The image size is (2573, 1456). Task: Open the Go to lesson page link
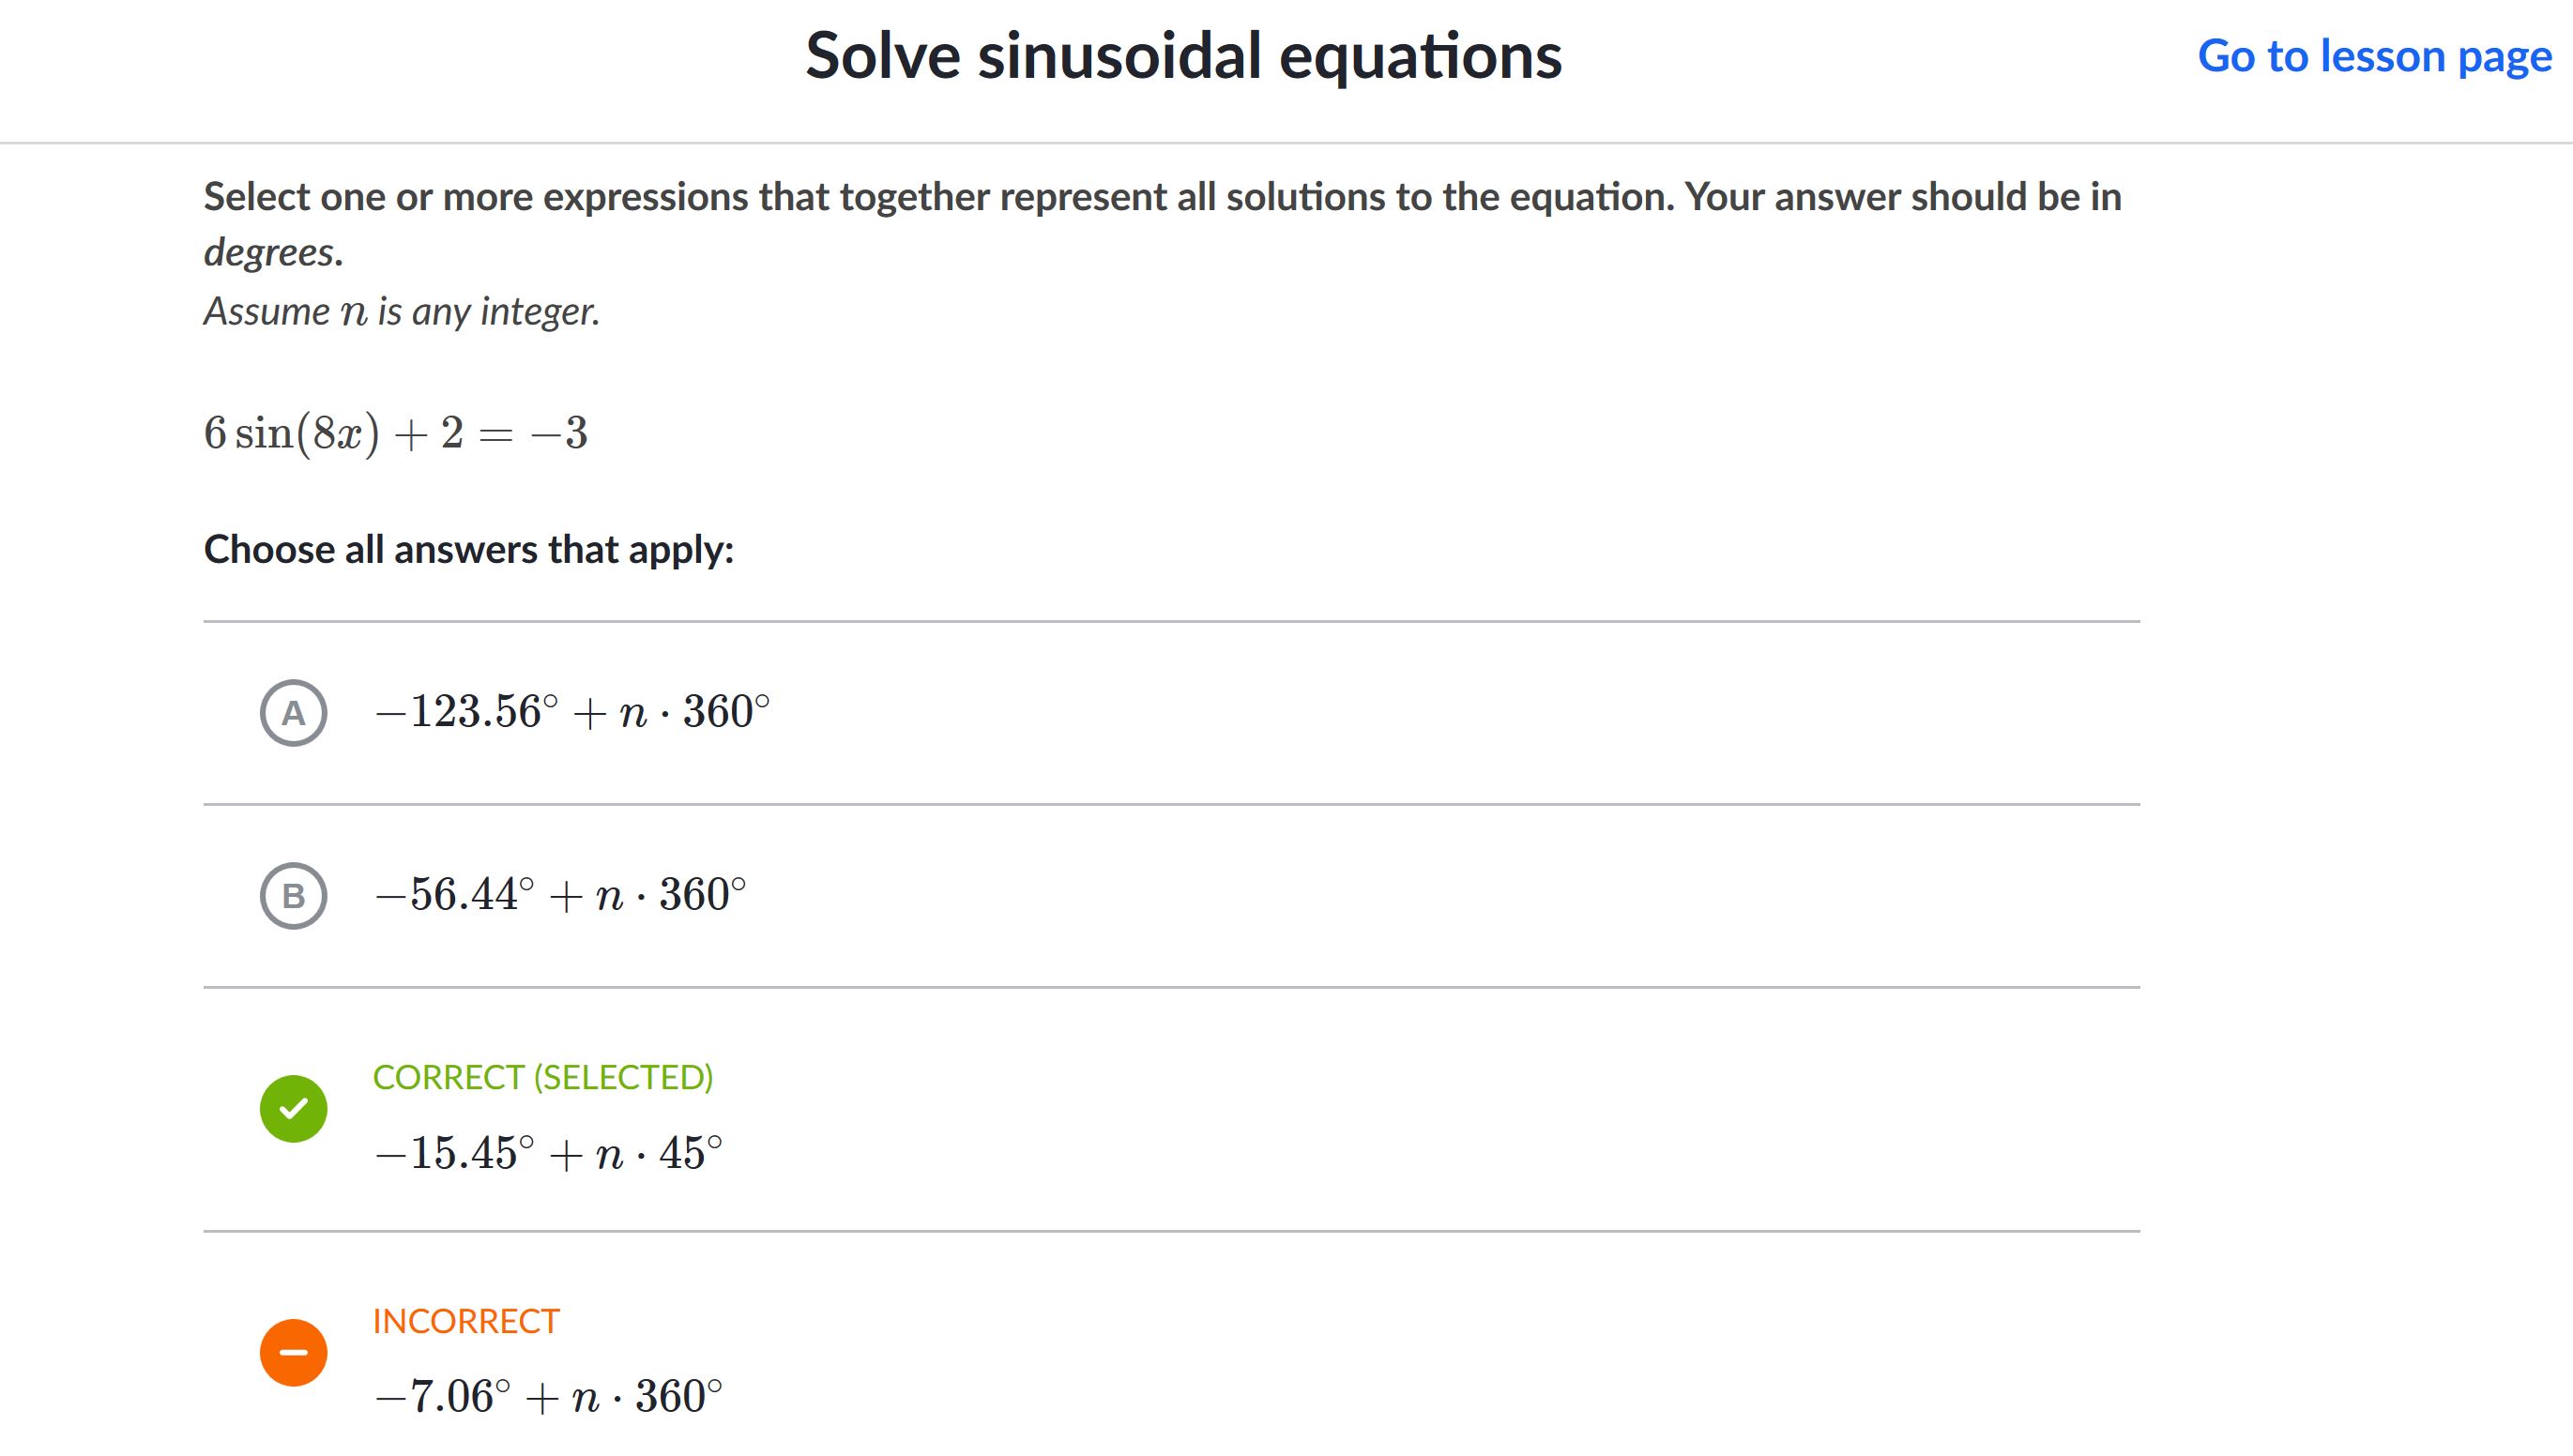[2374, 56]
